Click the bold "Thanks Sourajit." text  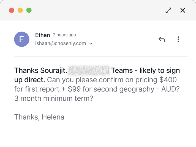pyautogui.click(x=41, y=71)
